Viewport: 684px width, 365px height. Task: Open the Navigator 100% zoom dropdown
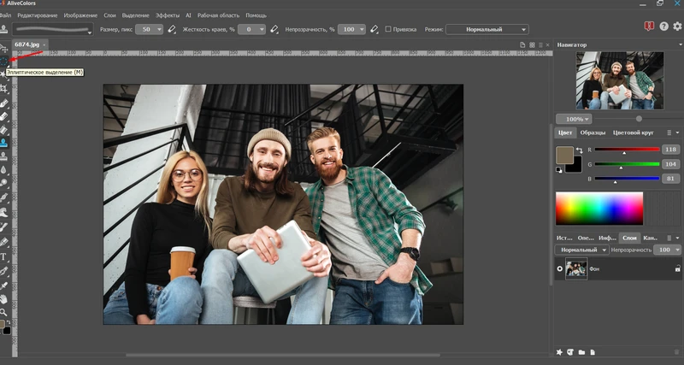pos(574,119)
